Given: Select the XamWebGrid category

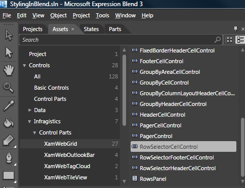Looking at the screenshot, I should (70, 144).
